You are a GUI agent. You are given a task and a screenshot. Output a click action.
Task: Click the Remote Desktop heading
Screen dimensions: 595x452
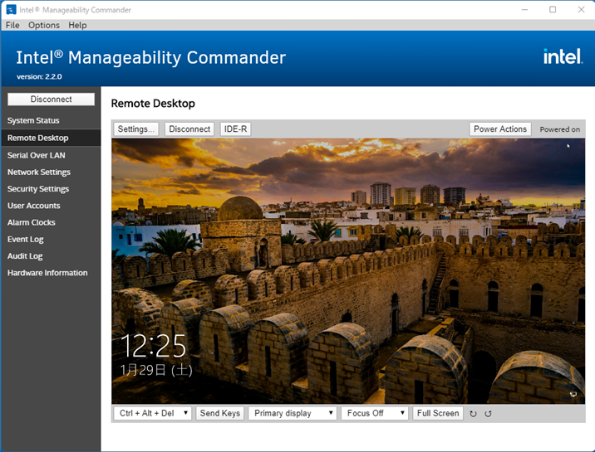[x=153, y=104]
